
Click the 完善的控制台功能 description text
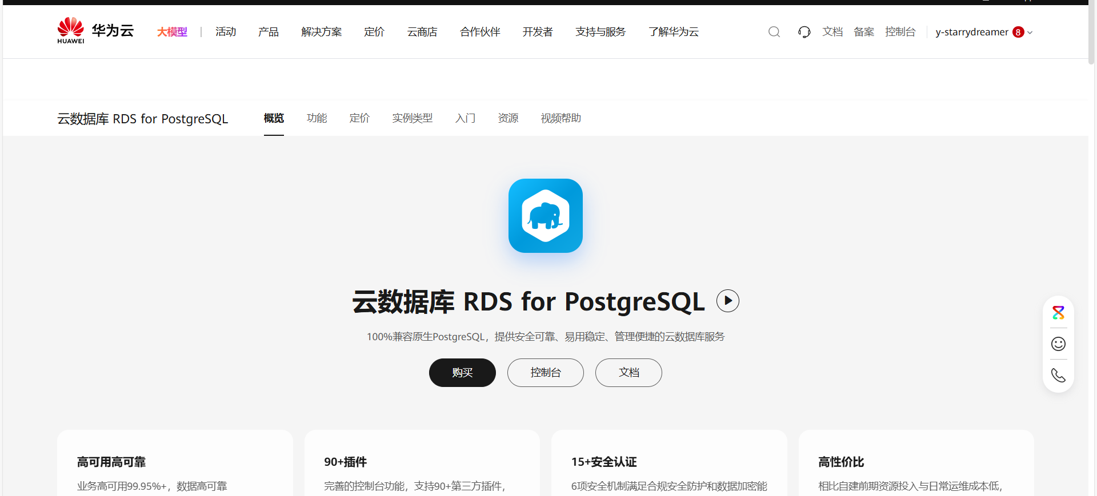pos(415,486)
